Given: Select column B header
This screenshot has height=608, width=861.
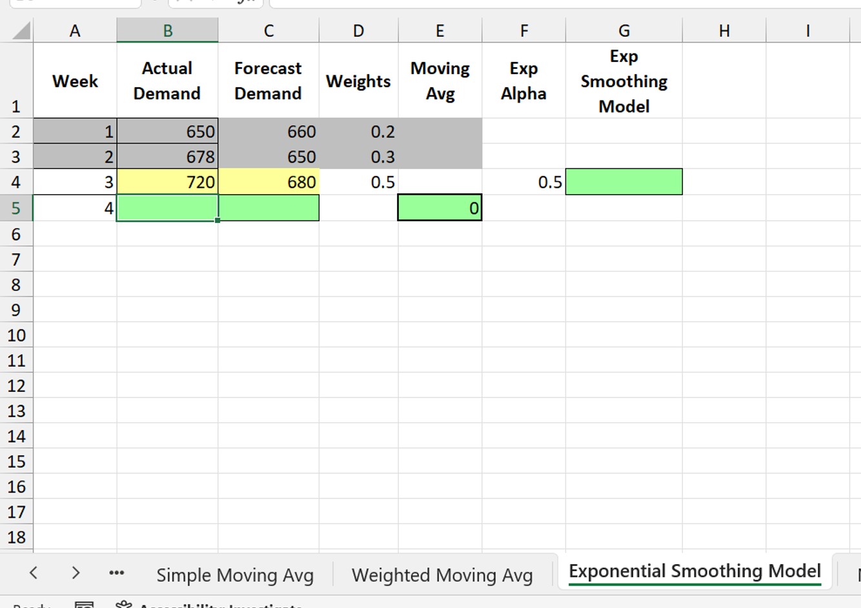Looking at the screenshot, I should [167, 30].
